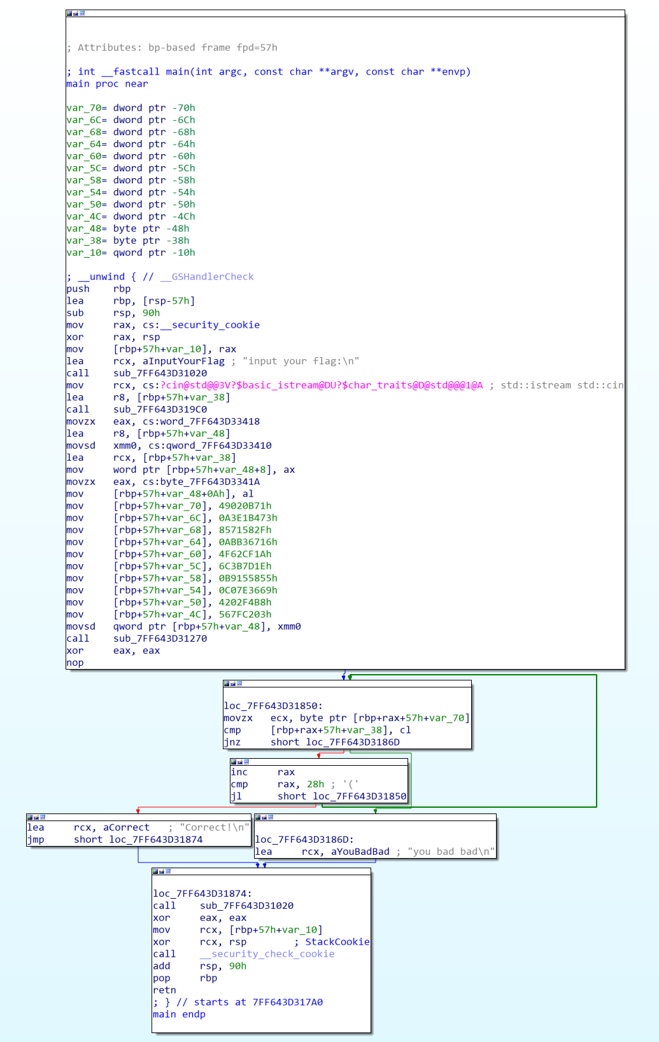Click the 'main proc near' declaration line
659x1042 pixels.
point(107,83)
